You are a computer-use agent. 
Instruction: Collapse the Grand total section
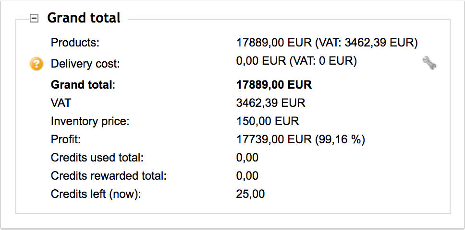(x=34, y=19)
